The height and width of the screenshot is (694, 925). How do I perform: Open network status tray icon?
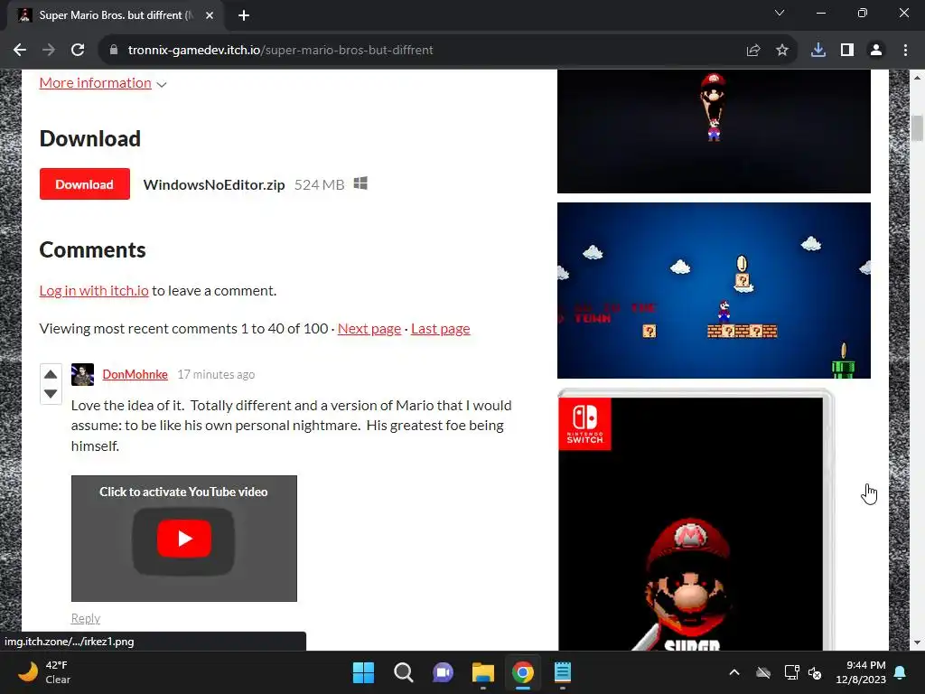pos(791,672)
